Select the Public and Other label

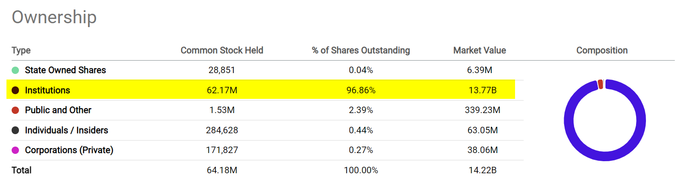click(58, 110)
